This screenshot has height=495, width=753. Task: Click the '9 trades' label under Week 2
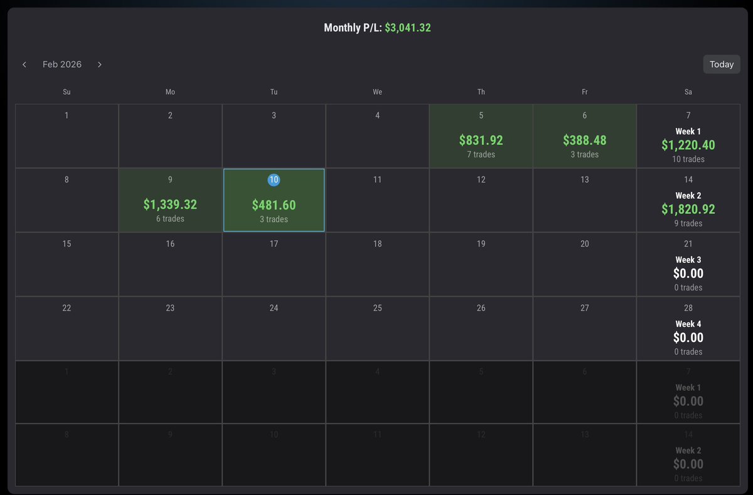coord(688,223)
